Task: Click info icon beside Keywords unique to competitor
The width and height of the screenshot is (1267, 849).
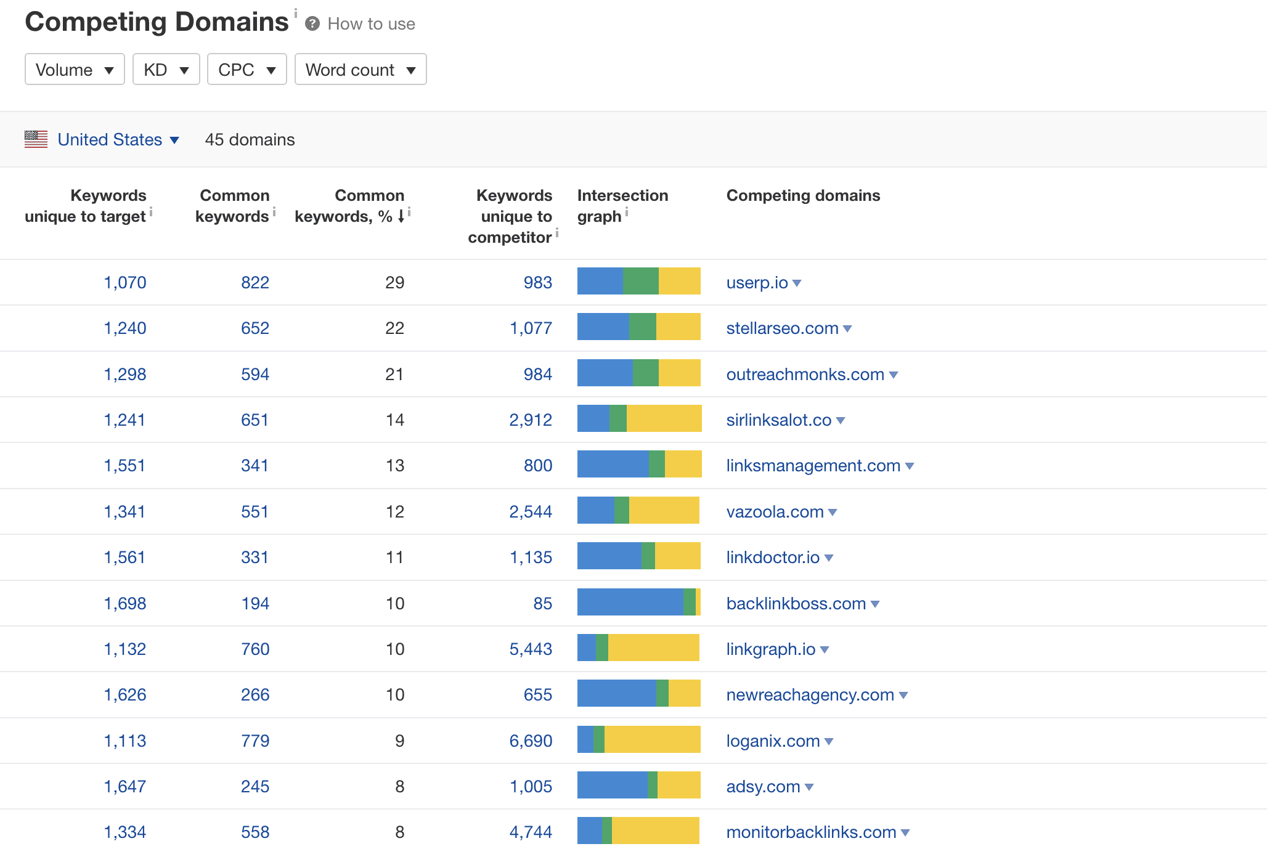Action: [557, 233]
